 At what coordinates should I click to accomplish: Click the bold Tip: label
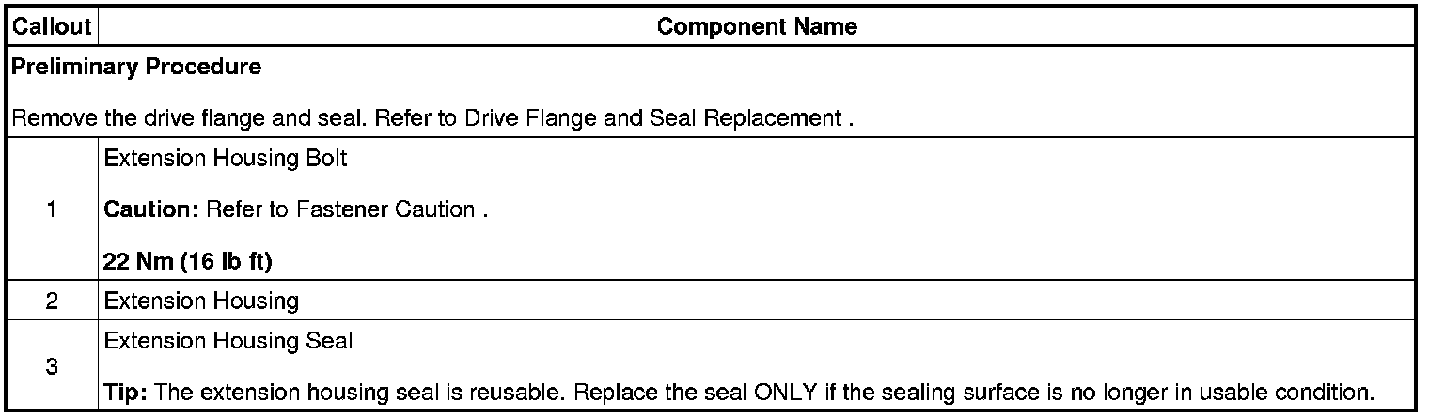[x=122, y=392]
